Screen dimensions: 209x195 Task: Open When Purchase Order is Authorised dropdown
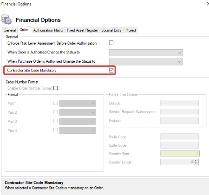[146, 62]
